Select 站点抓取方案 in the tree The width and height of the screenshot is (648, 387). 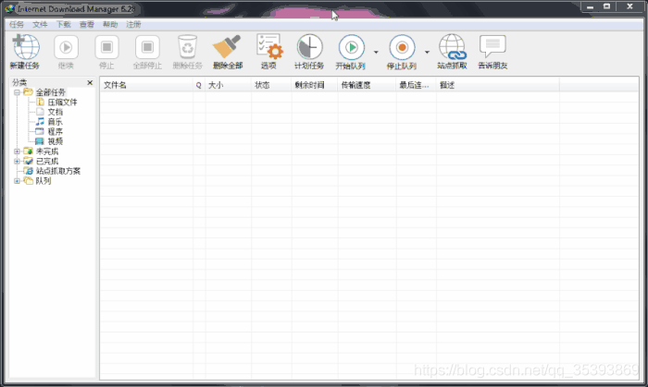click(x=58, y=171)
